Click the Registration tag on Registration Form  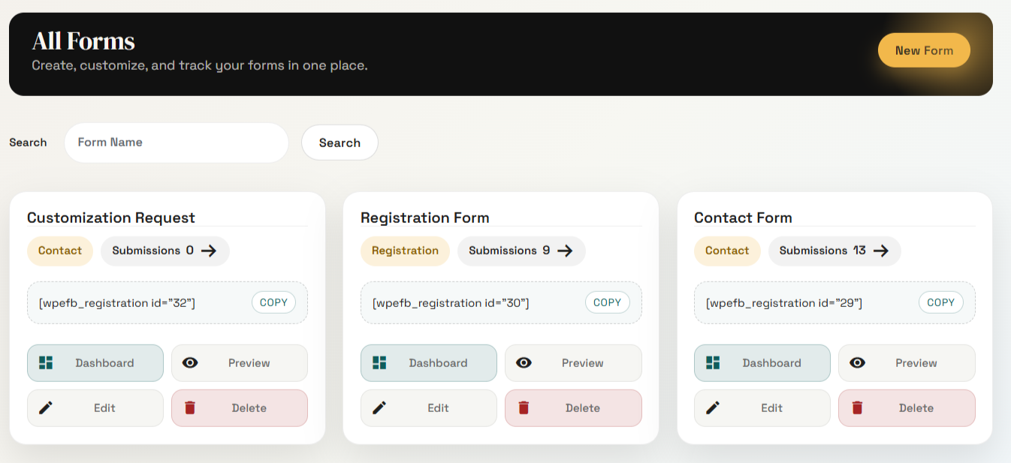[x=405, y=251]
